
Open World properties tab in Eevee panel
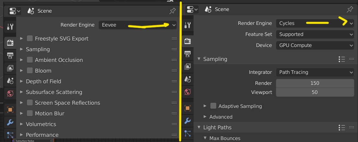10,94
